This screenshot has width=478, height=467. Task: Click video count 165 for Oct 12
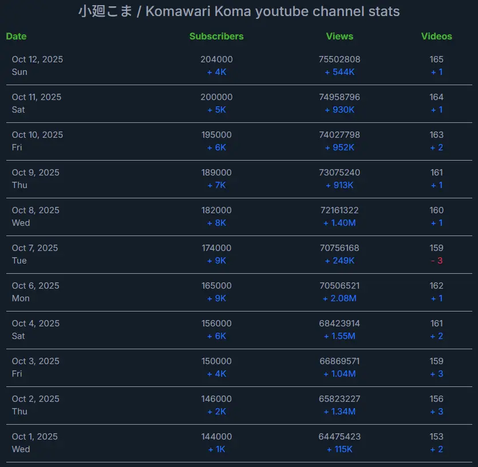coord(436,59)
